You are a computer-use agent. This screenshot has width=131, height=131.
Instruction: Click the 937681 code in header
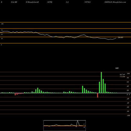(88, 2)
